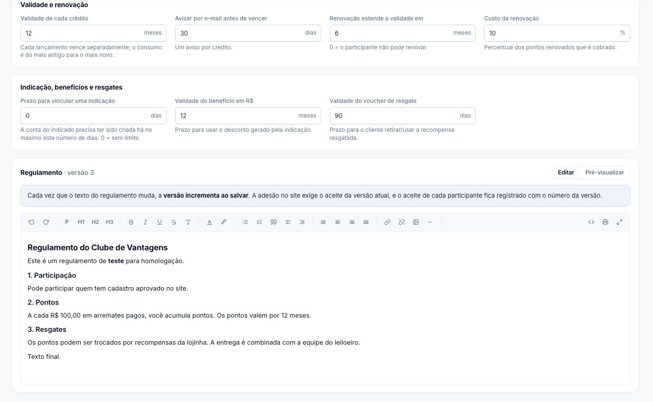Justify the text
The image size is (653, 402).
tap(366, 222)
